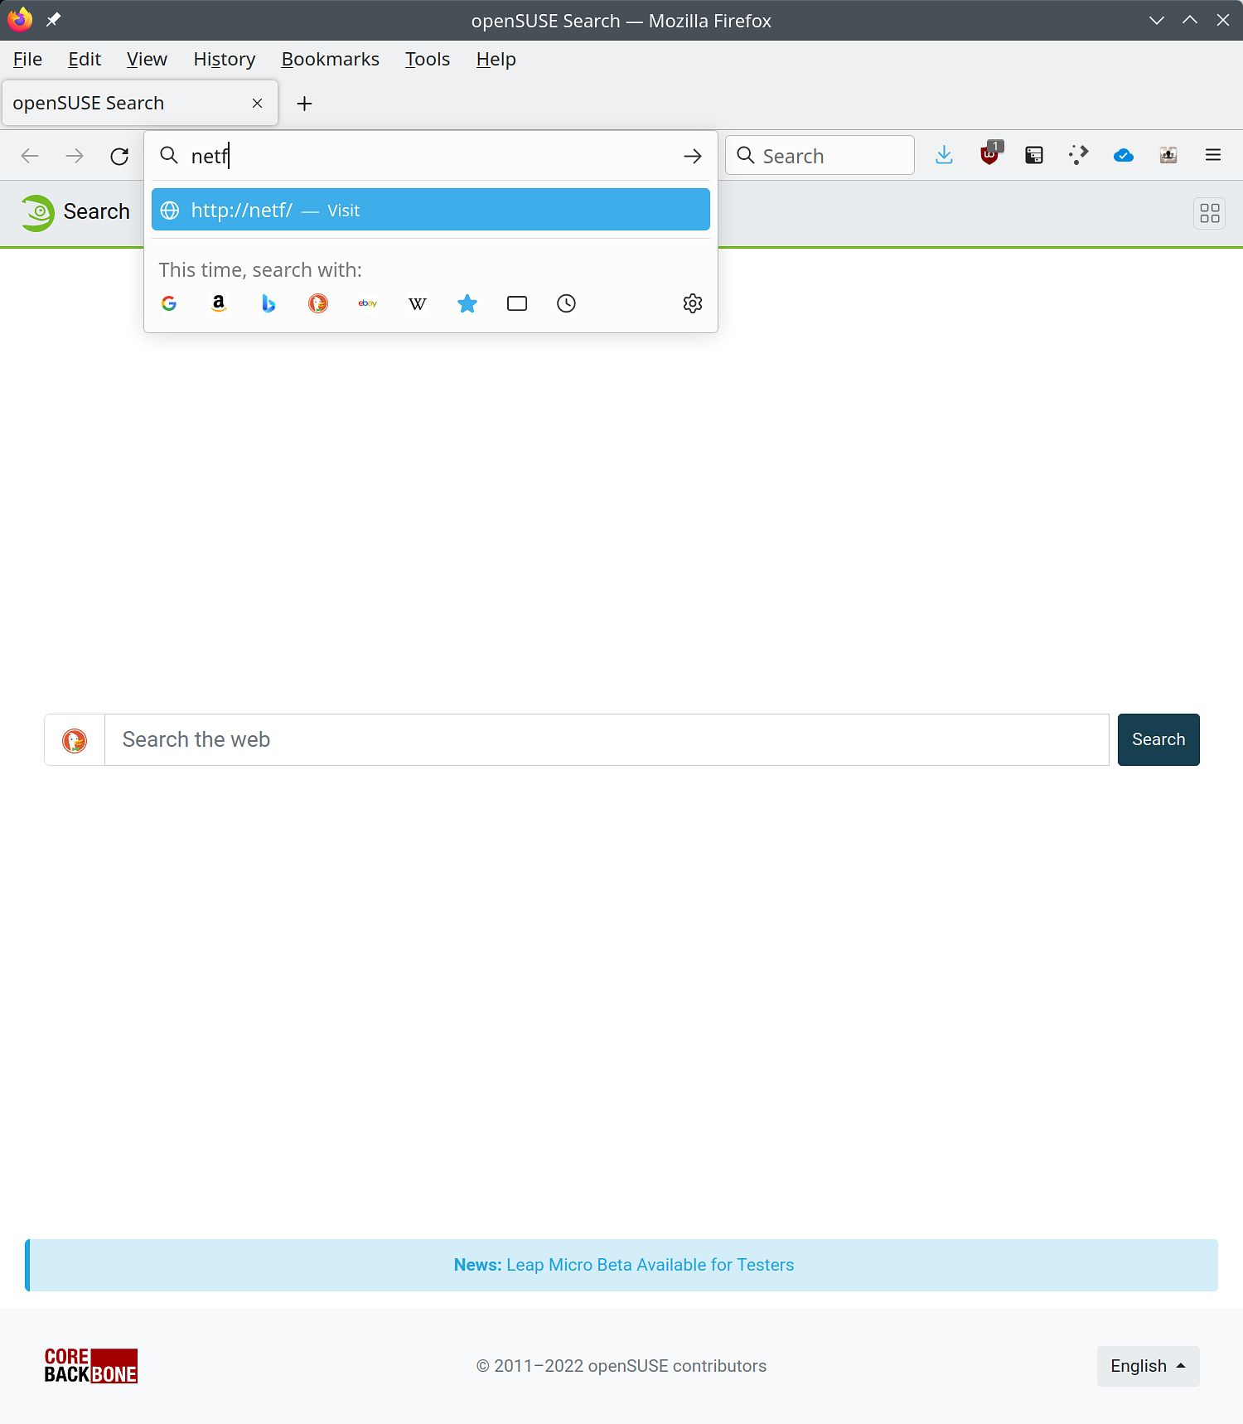Click the dark Search button
The image size is (1243, 1424).
pyautogui.click(x=1158, y=739)
